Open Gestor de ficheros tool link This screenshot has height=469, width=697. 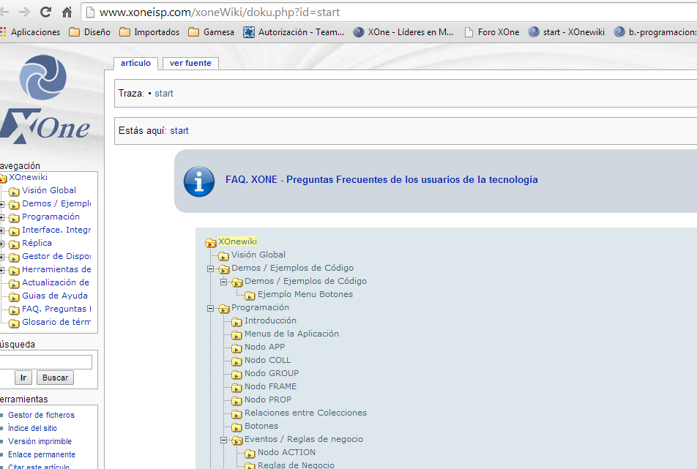[41, 415]
